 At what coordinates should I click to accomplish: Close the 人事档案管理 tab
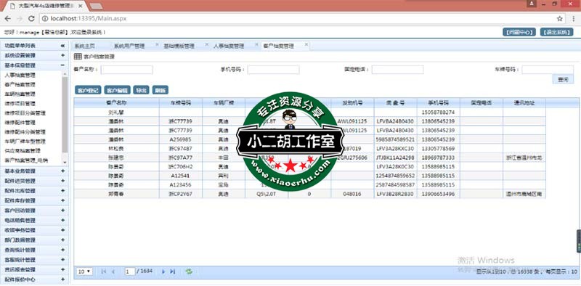click(256, 44)
